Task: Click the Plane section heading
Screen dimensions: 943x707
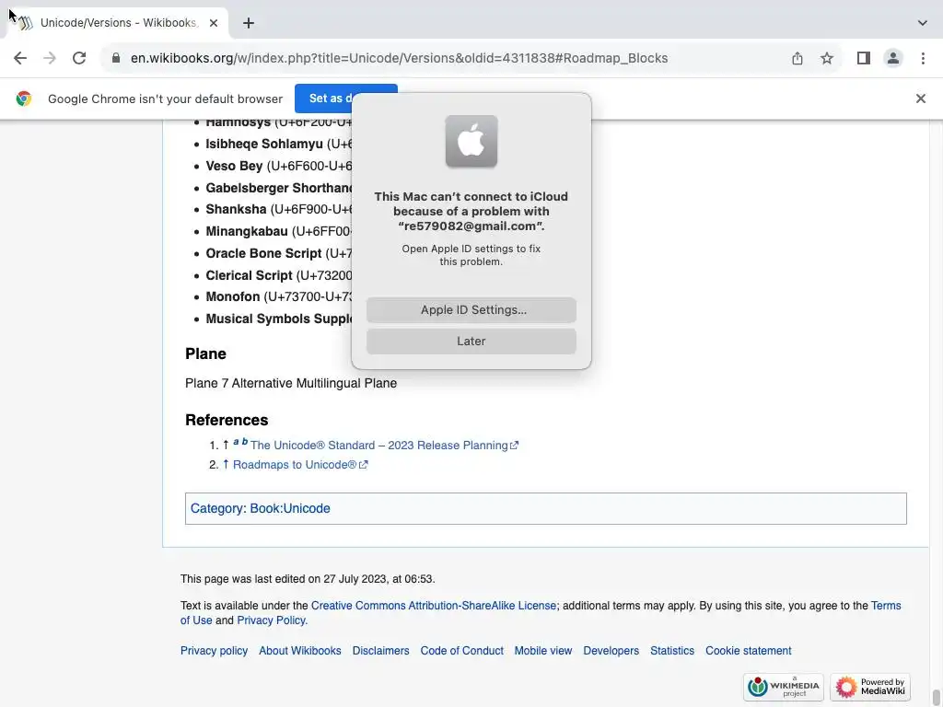Action: coord(205,353)
